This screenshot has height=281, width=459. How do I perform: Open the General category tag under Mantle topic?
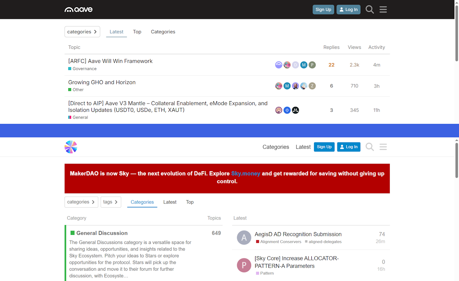point(78,117)
